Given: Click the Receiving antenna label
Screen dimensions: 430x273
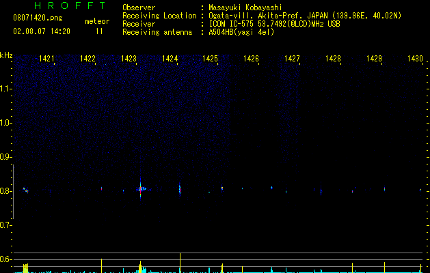Looking at the screenshot, I should 157,32.
